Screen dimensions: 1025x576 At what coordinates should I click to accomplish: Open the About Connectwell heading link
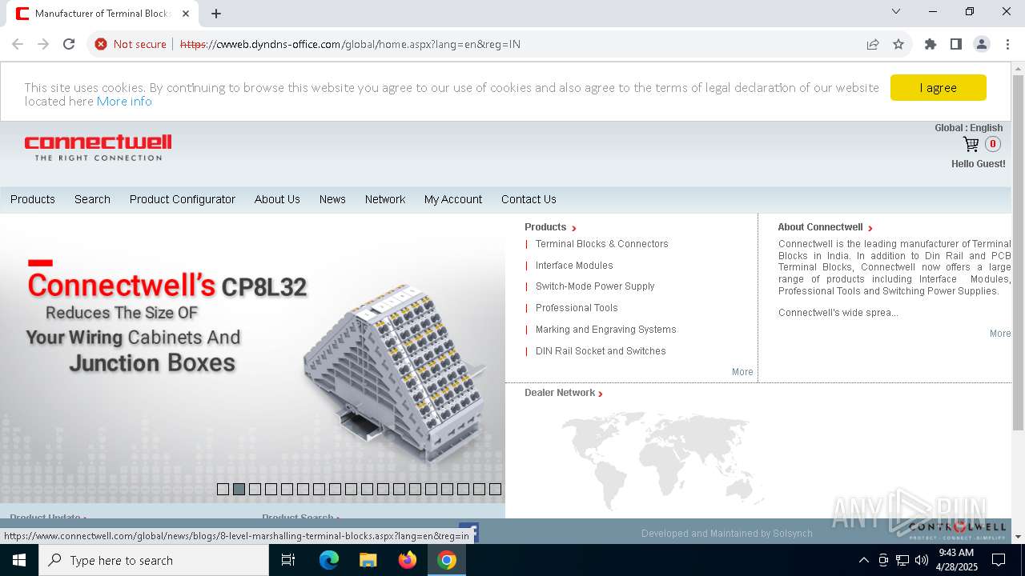825,227
